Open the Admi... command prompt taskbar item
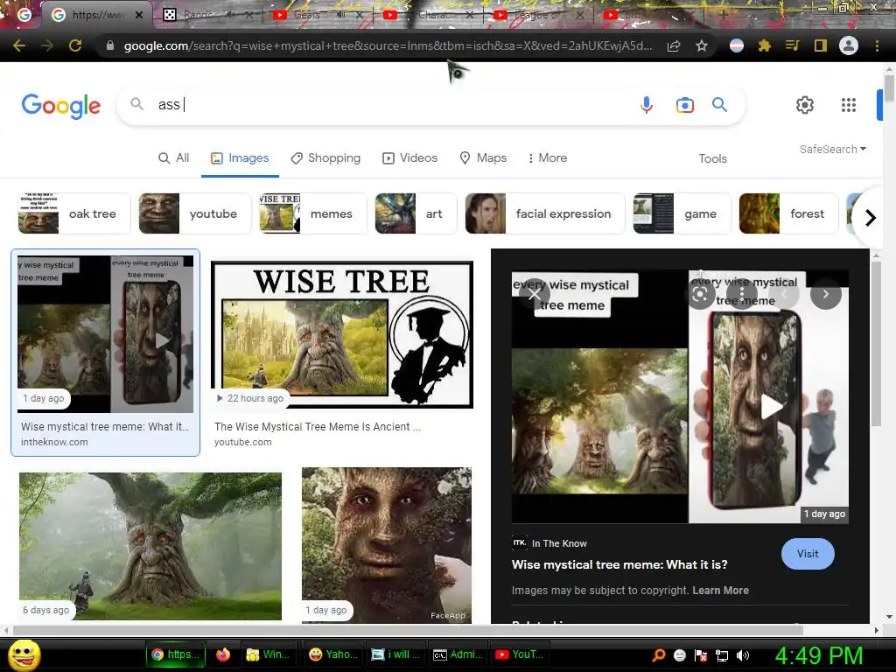 (457, 654)
